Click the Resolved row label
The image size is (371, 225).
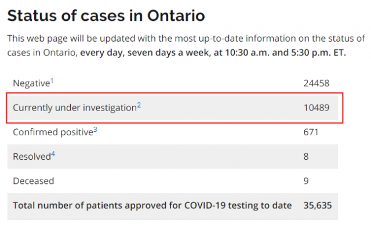click(x=32, y=157)
